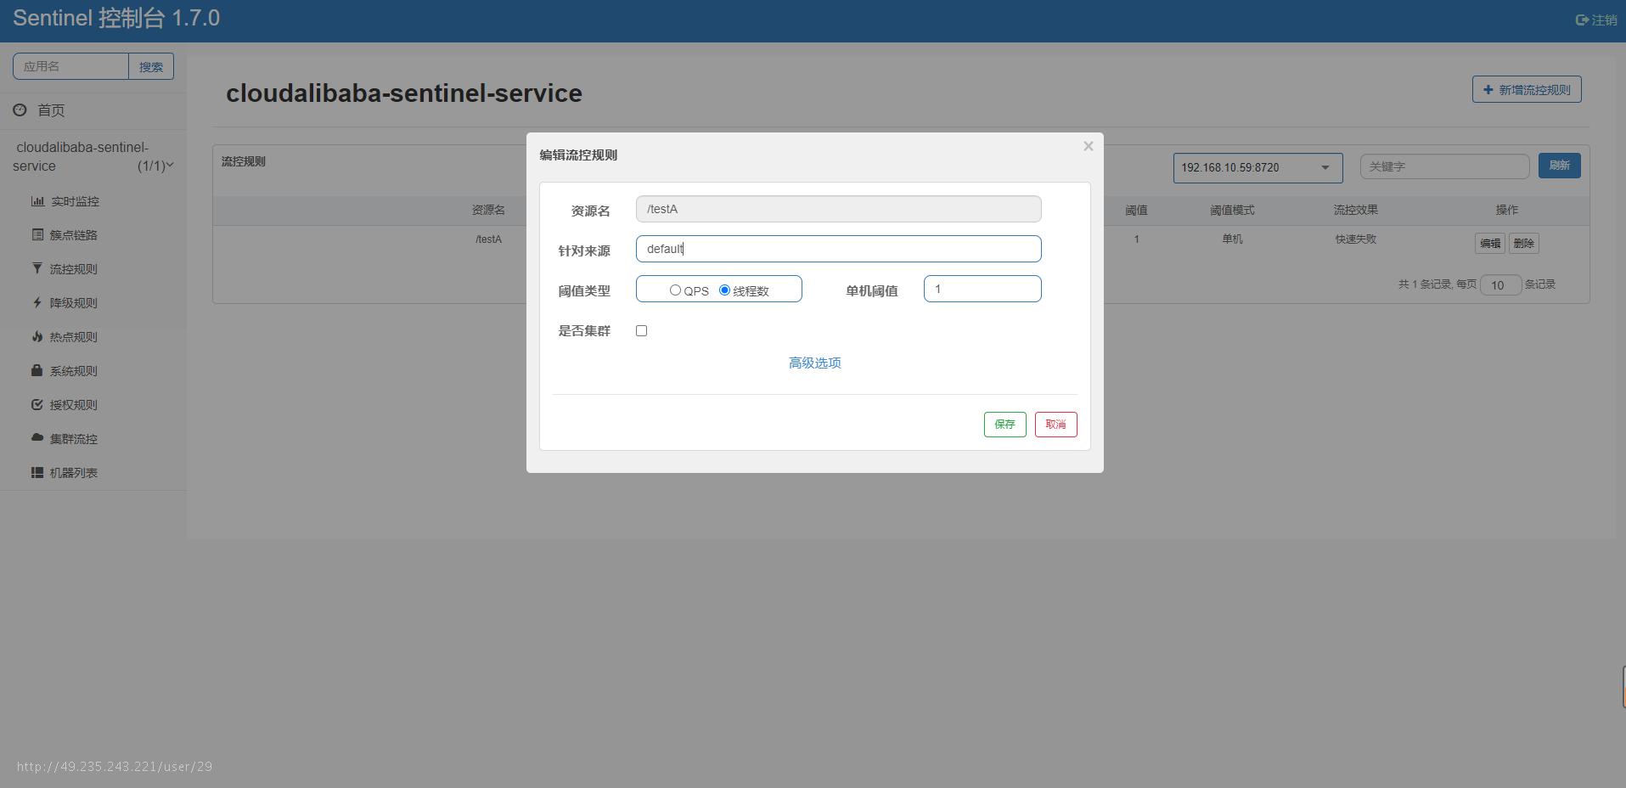Click the 资源名 column header
The width and height of the screenshot is (1626, 788).
tap(488, 210)
